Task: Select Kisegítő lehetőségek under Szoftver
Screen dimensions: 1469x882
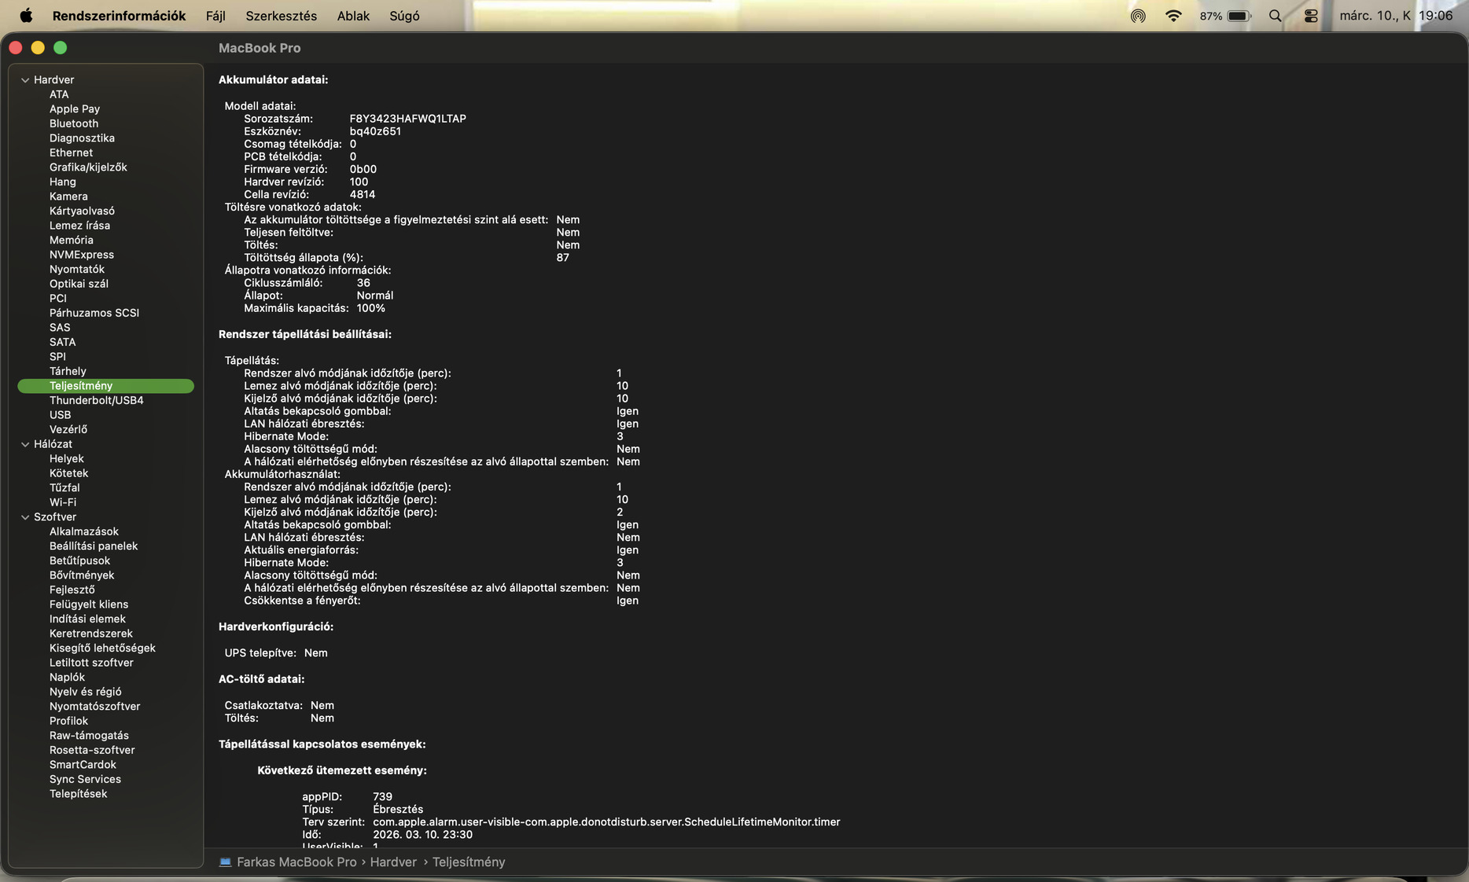Action: pos(102,648)
